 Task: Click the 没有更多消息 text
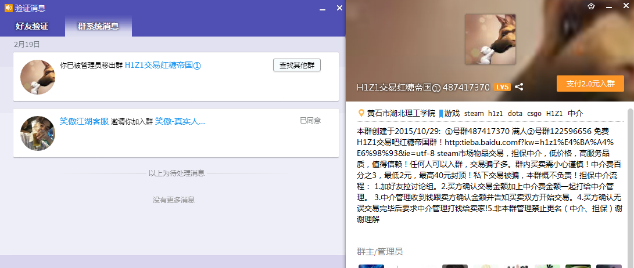click(x=173, y=200)
